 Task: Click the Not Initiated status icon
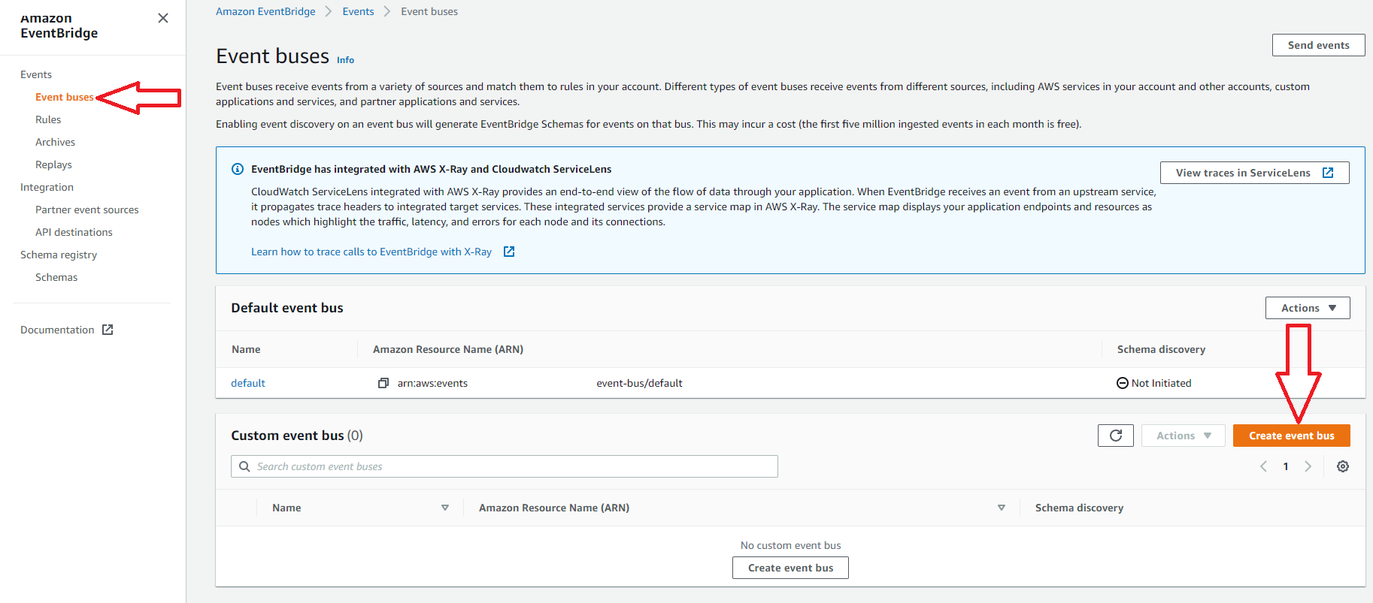point(1123,383)
